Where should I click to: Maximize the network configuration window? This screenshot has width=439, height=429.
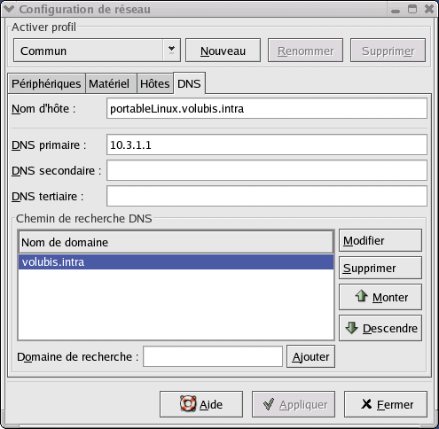[x=412, y=9]
